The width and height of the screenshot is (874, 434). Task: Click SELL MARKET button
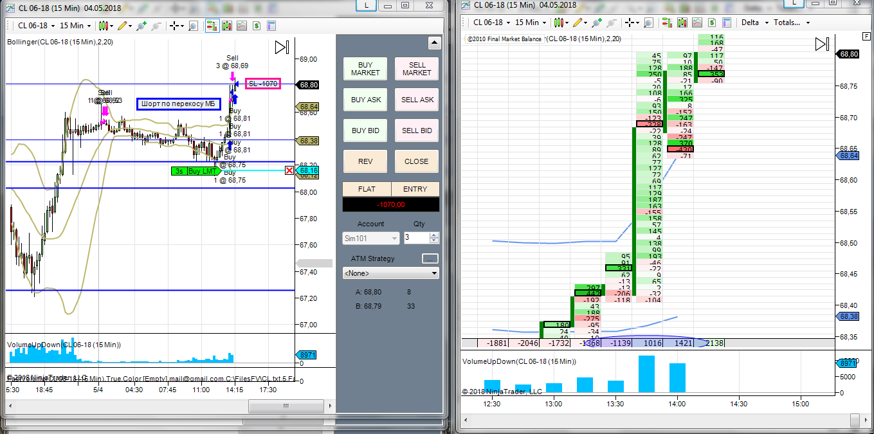point(417,69)
